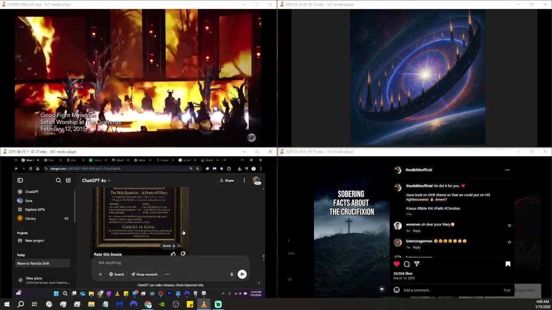The width and height of the screenshot is (552, 310).
Task: Open taskbar Search magnifier icon
Action: click(x=20, y=304)
